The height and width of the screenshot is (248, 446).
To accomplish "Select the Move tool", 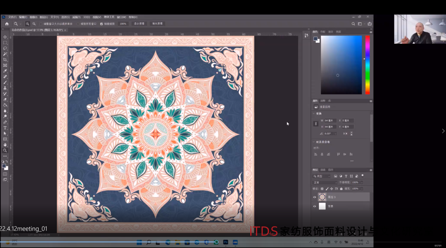I will pos(5,37).
